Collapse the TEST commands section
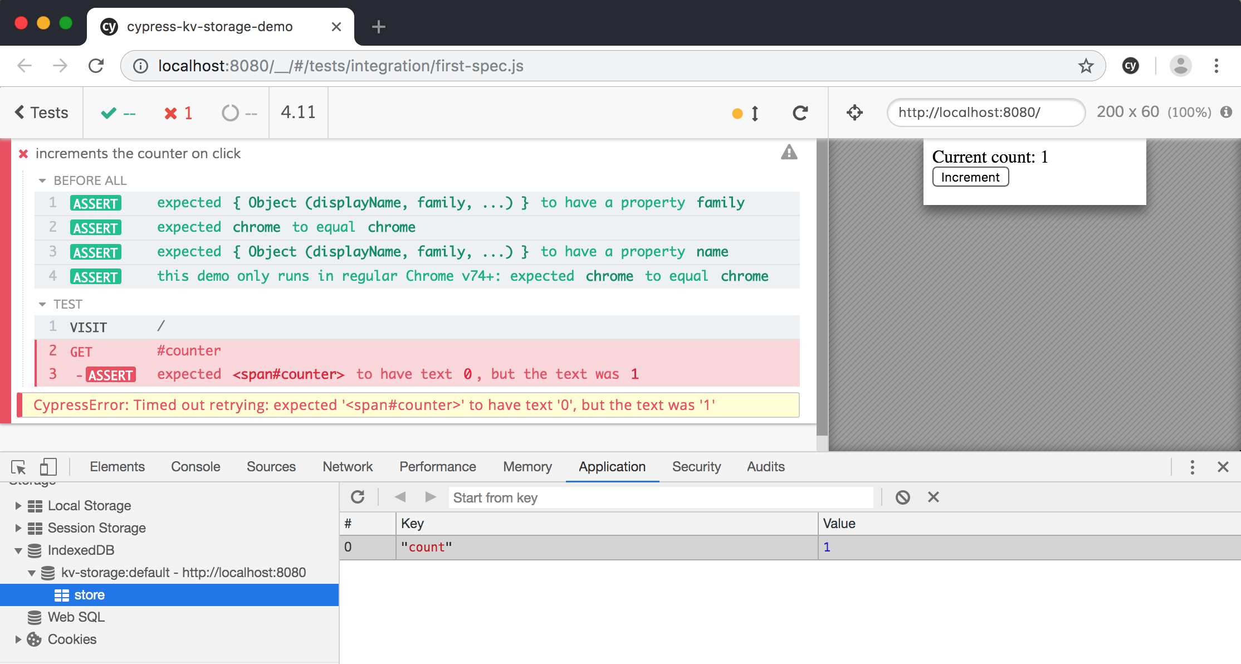1241x664 pixels. tap(42, 304)
